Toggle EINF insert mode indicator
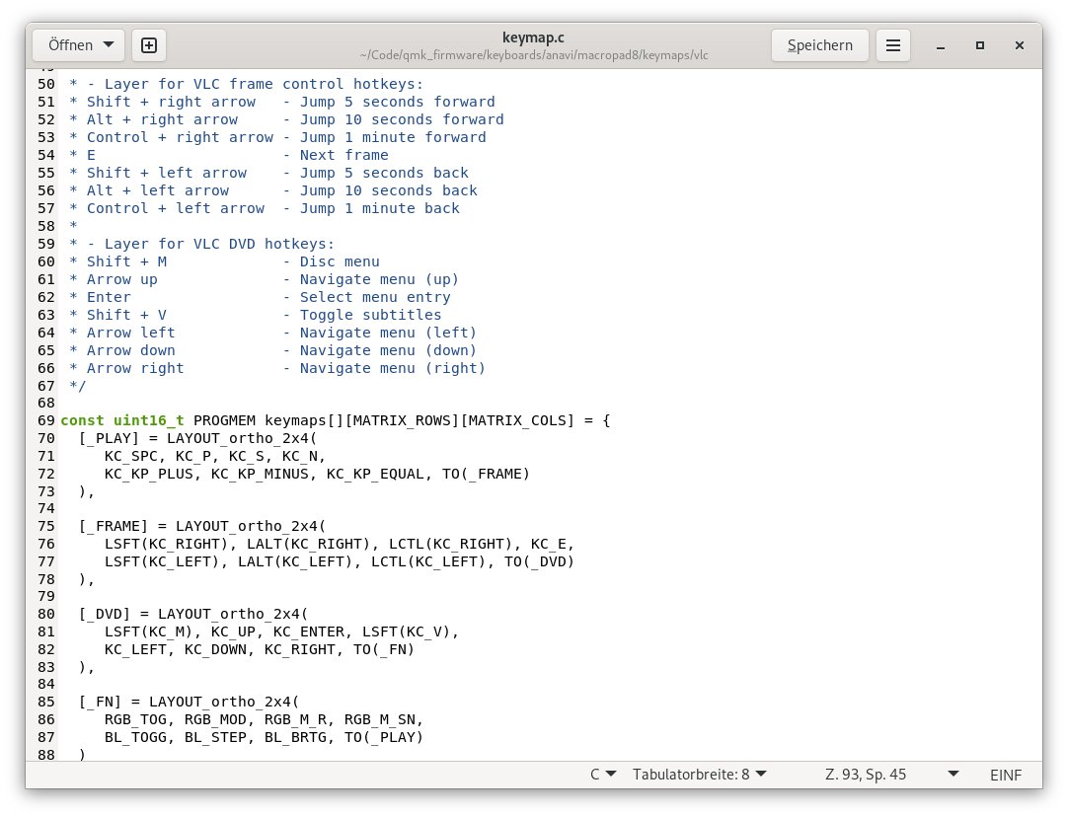Viewport: 1068px width, 817px height. (1006, 775)
